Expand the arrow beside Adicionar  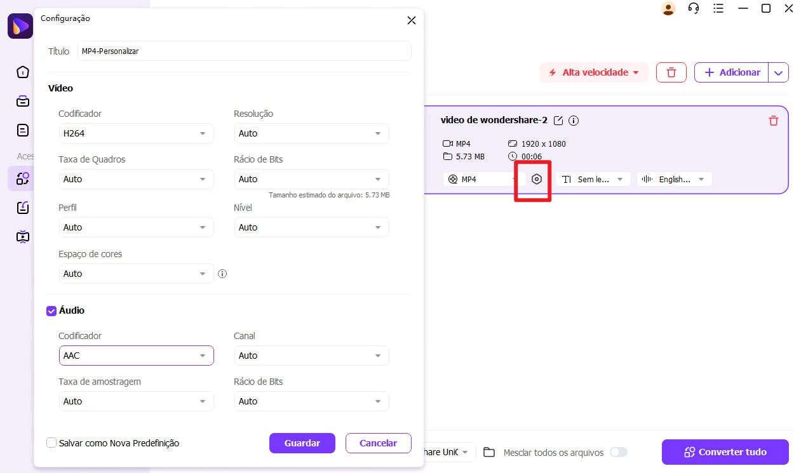(779, 72)
